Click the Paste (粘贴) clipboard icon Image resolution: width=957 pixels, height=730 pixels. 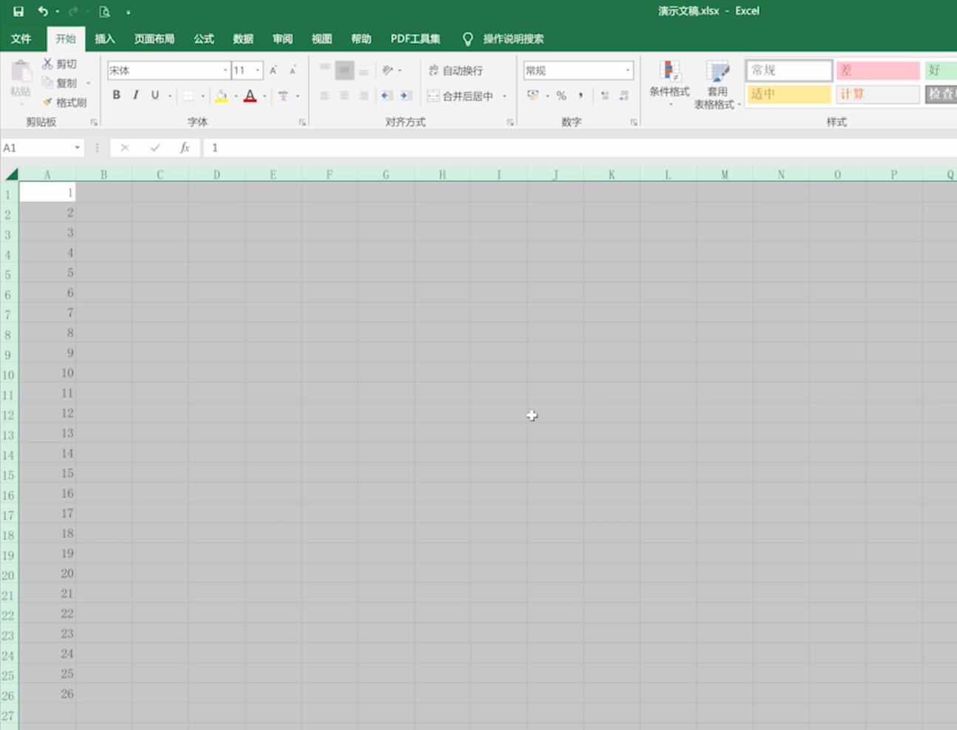tap(21, 72)
